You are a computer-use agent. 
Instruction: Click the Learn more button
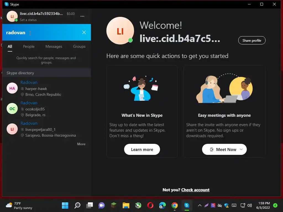click(x=142, y=149)
